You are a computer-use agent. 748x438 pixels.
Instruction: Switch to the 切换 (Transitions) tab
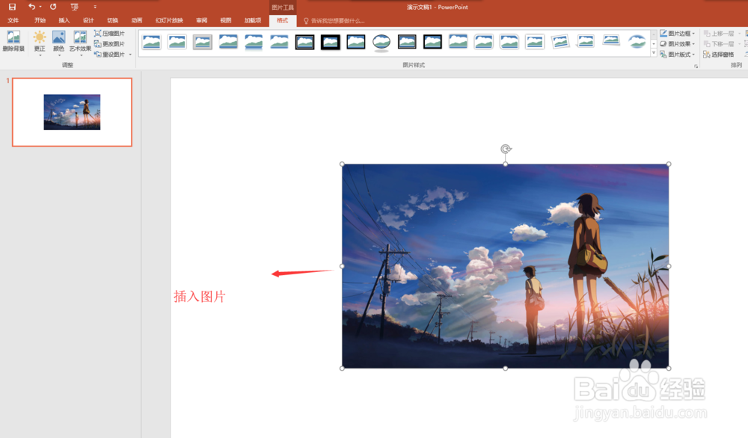coord(113,20)
